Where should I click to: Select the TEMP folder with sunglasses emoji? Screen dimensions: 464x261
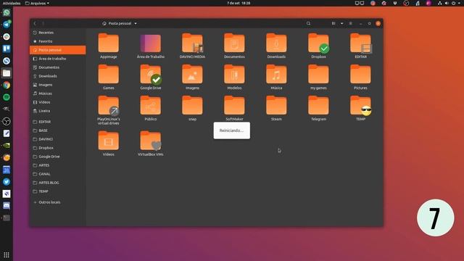360,108
